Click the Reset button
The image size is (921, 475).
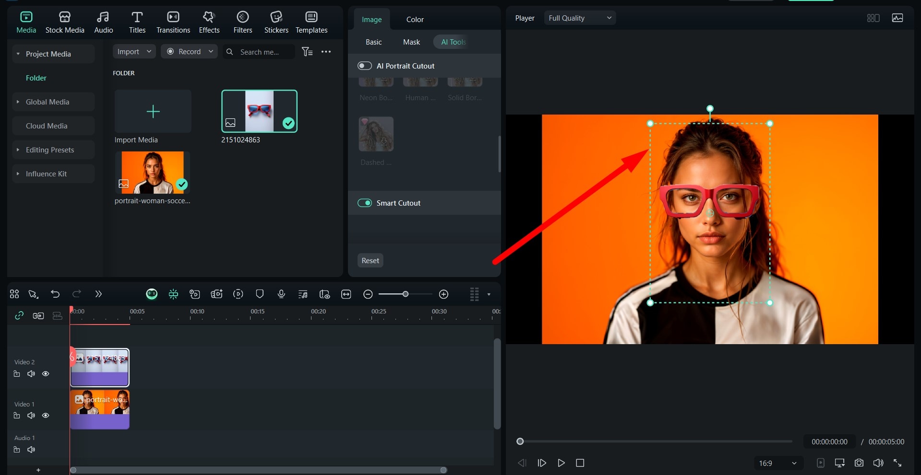[x=371, y=260]
